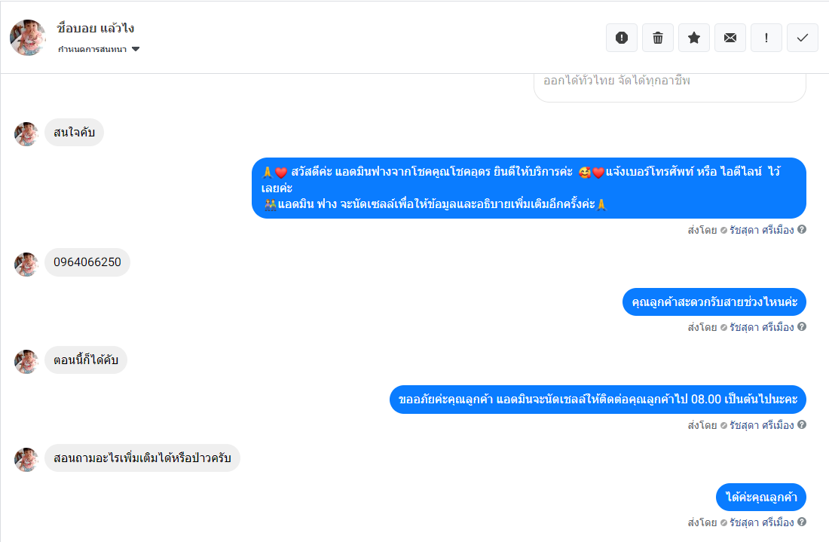Viewport: 829px width, 542px height.
Task: Click the spam report exclamation circle icon
Action: click(622, 38)
